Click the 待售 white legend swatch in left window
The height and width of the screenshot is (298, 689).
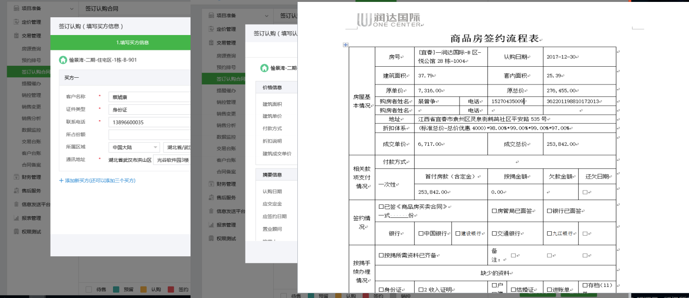[89, 289]
